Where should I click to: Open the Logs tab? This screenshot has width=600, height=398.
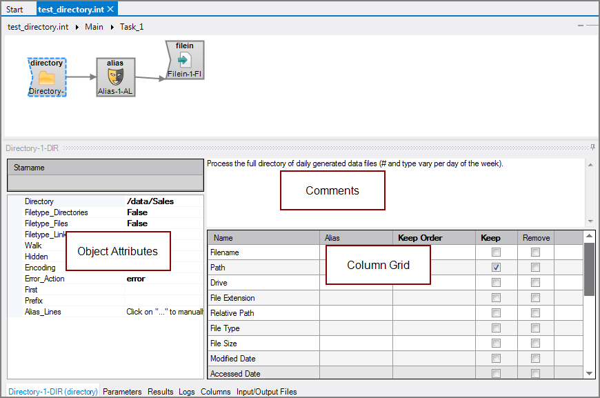click(x=187, y=392)
